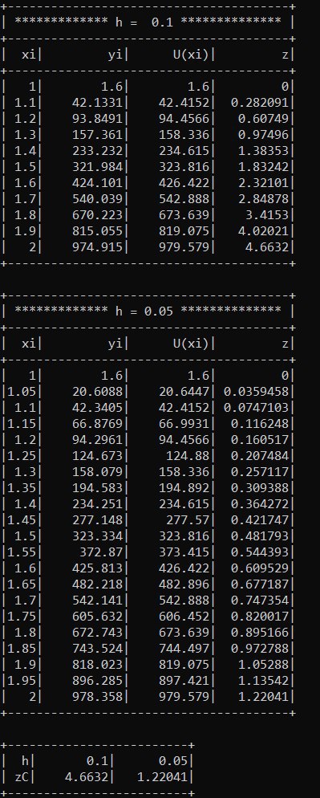Screen dimensions: 320x798
Task: Select z value 0.677187
Action: (260, 584)
